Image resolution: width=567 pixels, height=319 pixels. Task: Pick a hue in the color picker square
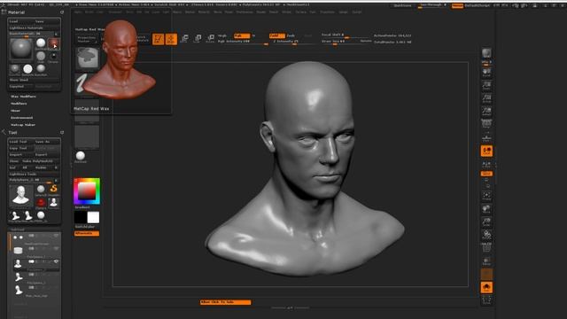click(x=87, y=191)
